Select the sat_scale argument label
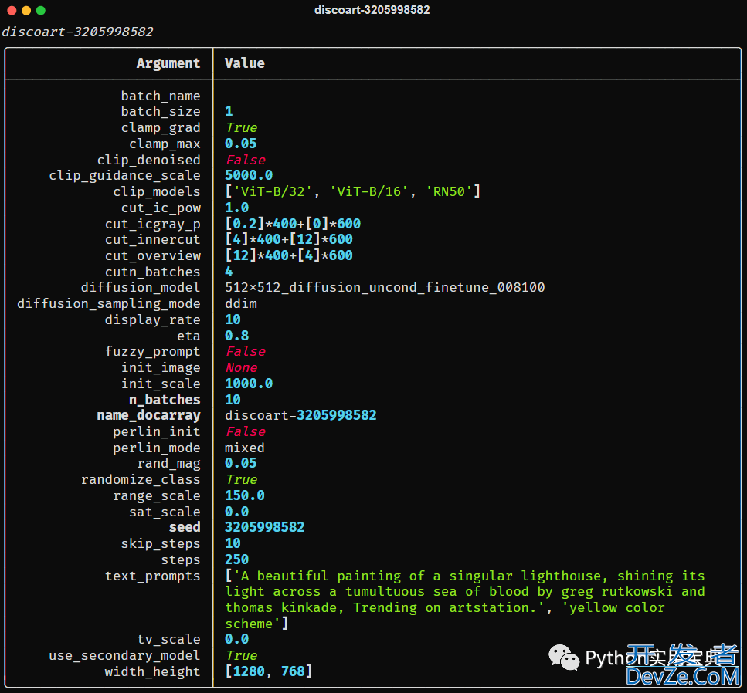The height and width of the screenshot is (693, 747). pyautogui.click(x=165, y=512)
